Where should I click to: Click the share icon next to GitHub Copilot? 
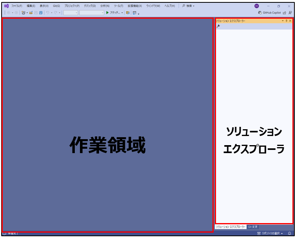click(284, 13)
